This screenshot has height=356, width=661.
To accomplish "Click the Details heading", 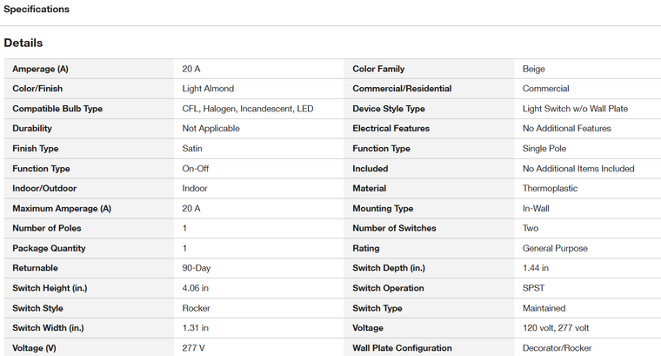I will pos(23,43).
